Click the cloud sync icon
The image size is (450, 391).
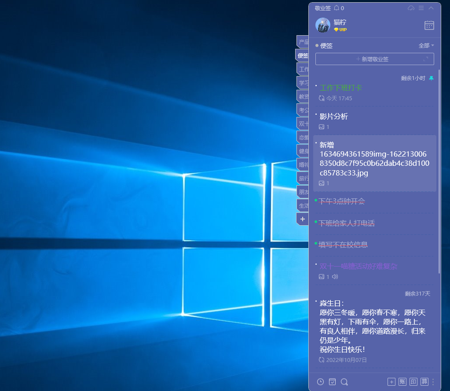(x=411, y=8)
